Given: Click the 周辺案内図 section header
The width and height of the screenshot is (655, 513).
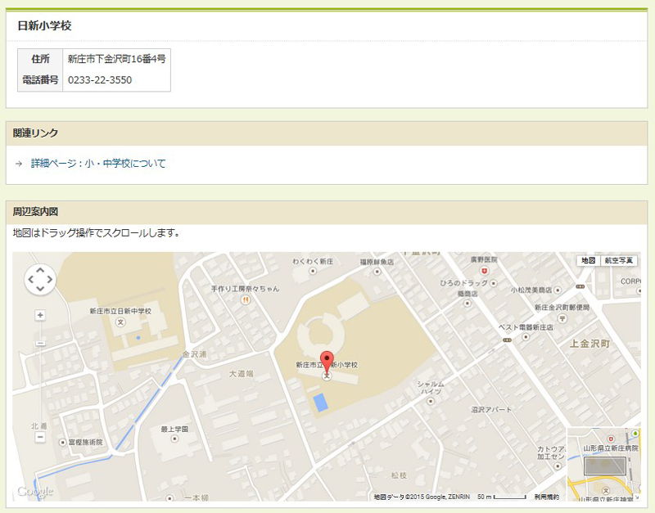Looking at the screenshot, I should (x=327, y=212).
